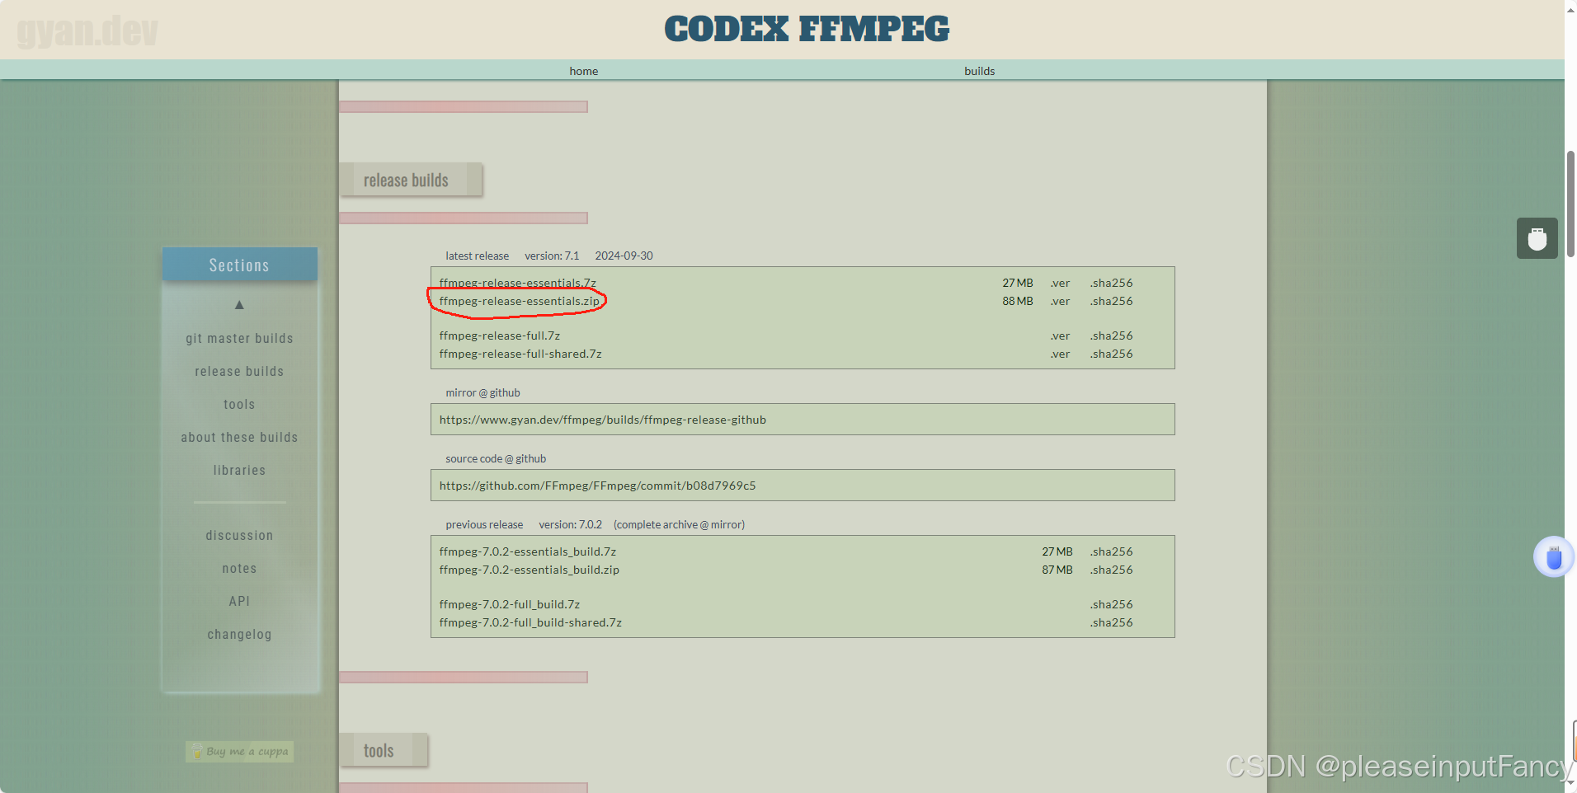Go to git master builds section

239,338
